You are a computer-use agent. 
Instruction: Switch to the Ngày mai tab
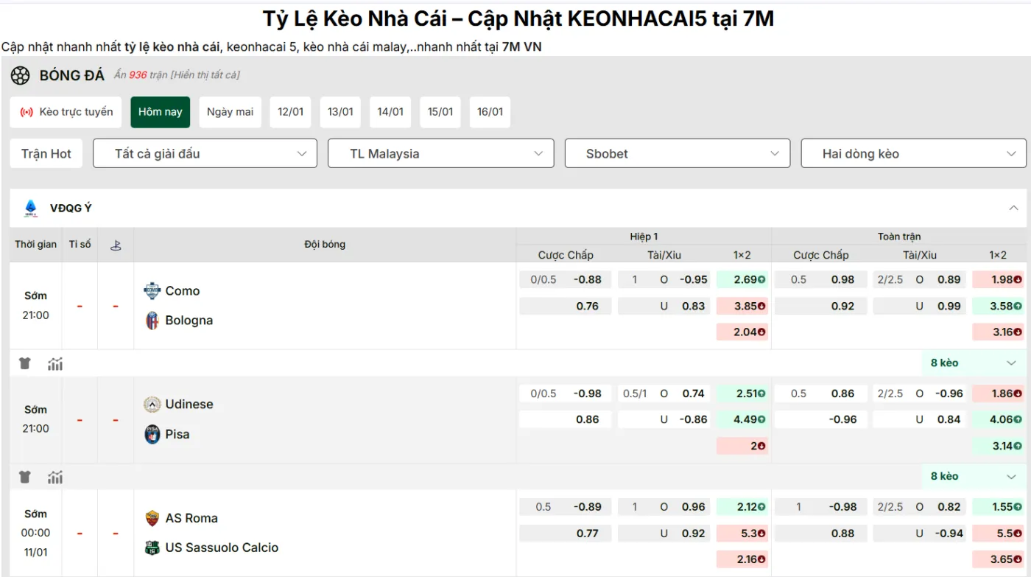point(230,112)
